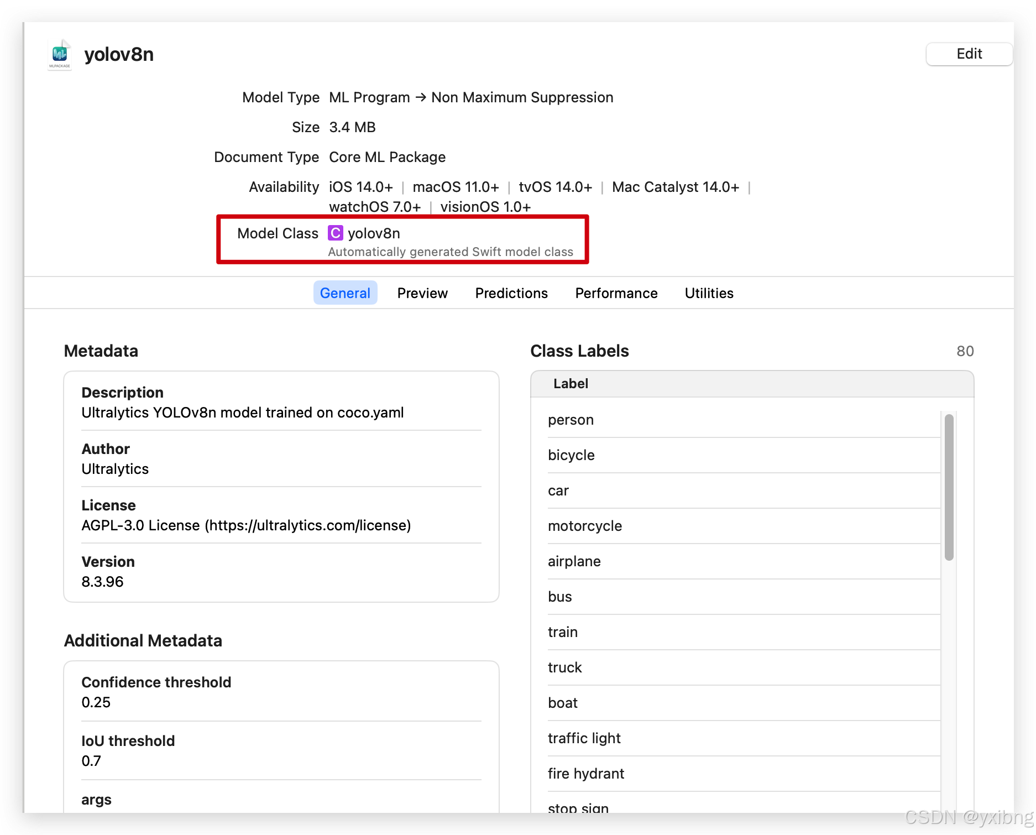Select the person class label
This screenshot has width=1036, height=835.
pyautogui.click(x=570, y=419)
